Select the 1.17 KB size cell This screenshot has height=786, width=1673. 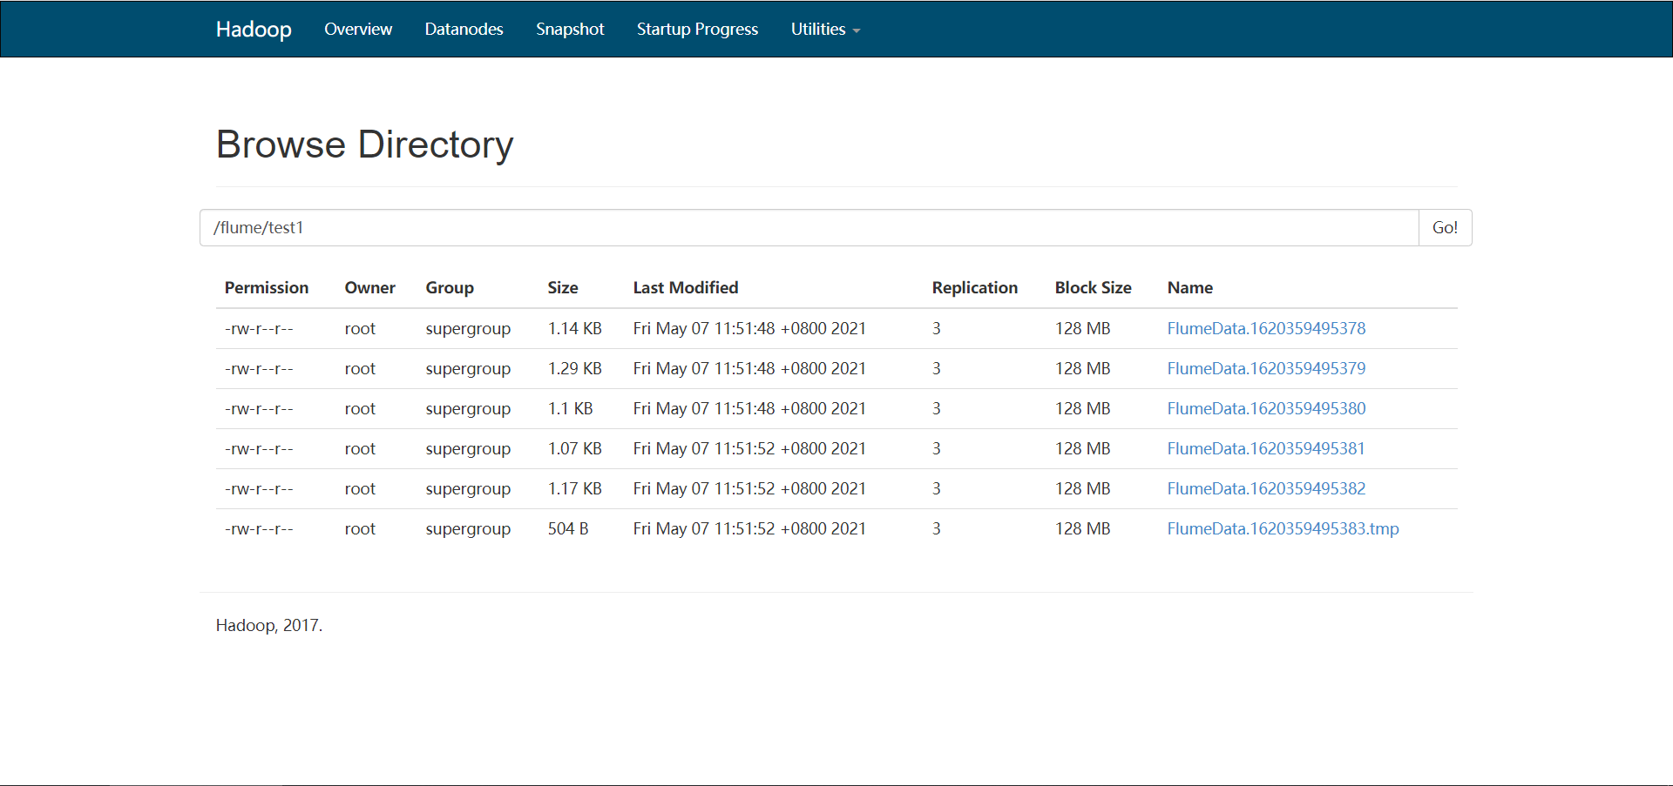click(574, 488)
